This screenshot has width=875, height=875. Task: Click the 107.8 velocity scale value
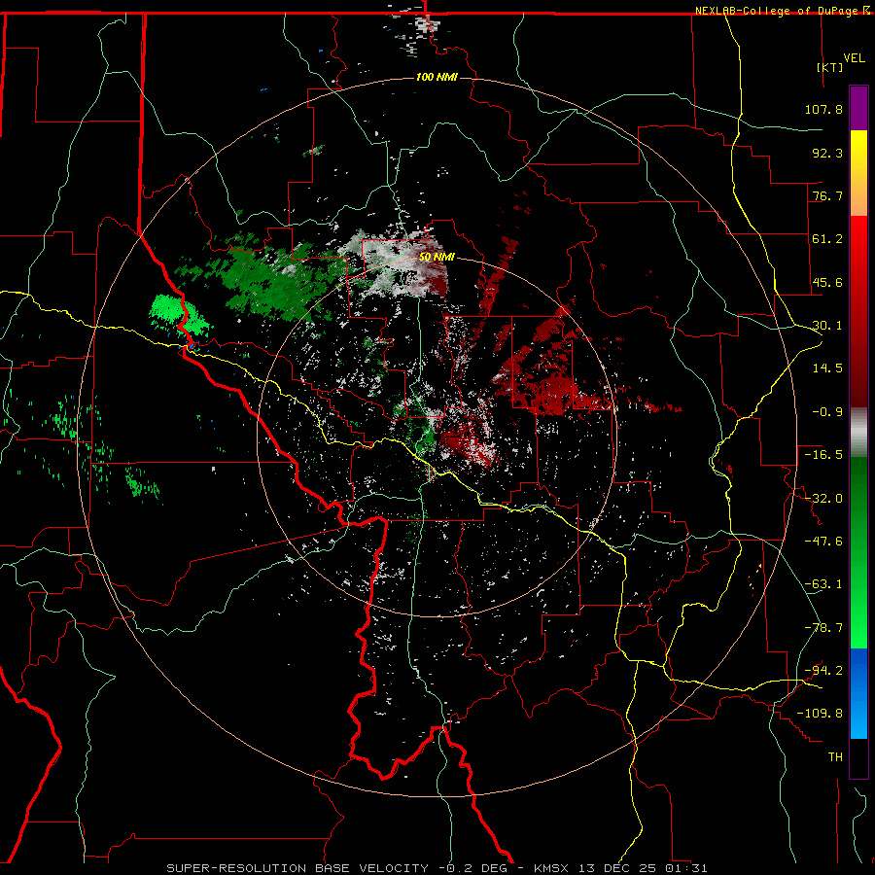point(823,109)
